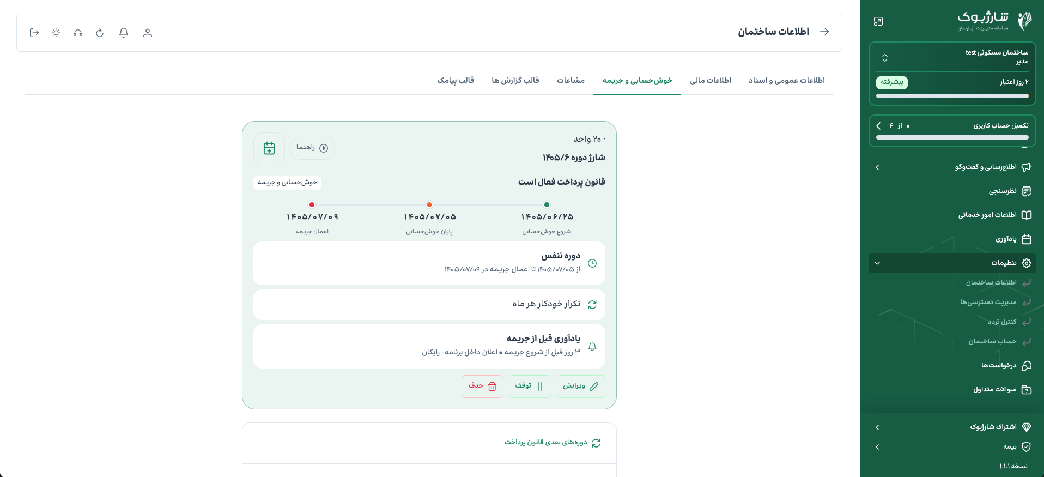The image size is (1044, 477).
Task: Click the add-calendar icon button
Action: click(x=269, y=148)
